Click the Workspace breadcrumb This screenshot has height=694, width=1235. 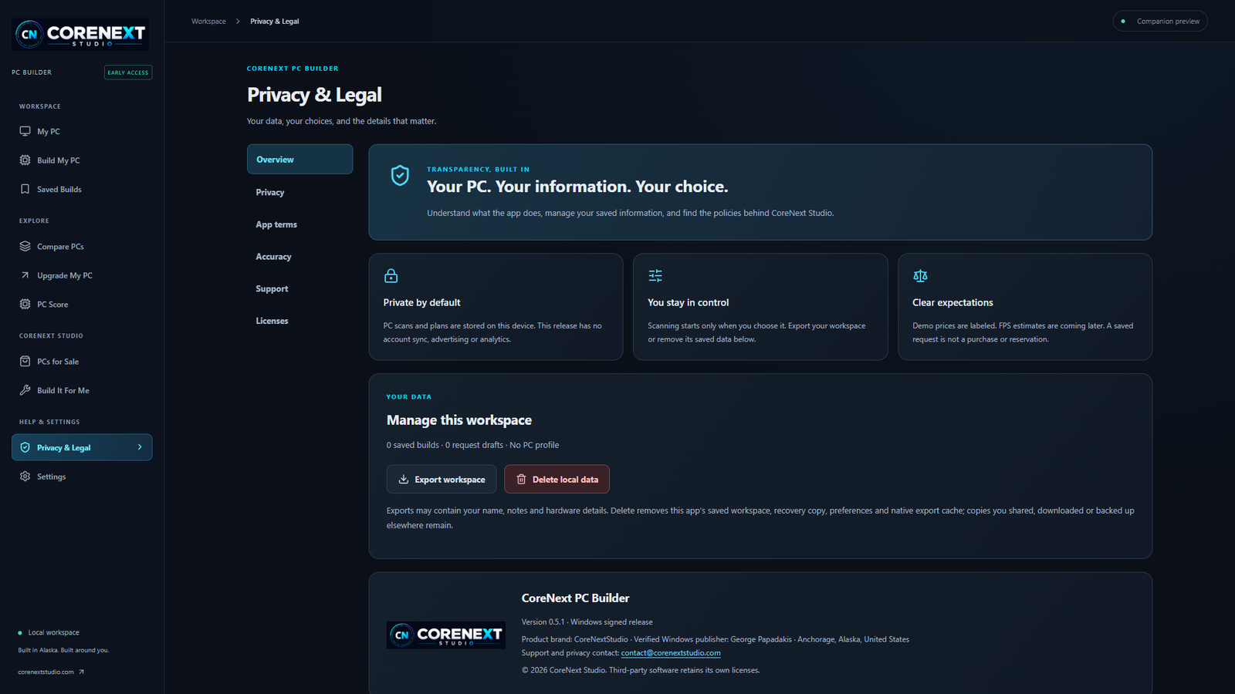tap(208, 22)
